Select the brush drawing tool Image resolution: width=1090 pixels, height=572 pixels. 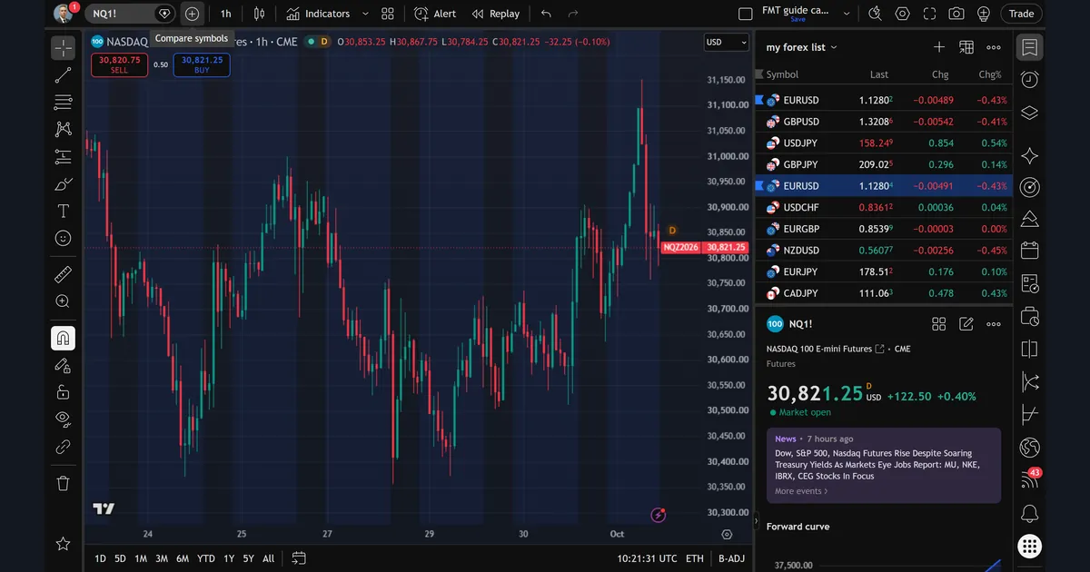point(63,184)
